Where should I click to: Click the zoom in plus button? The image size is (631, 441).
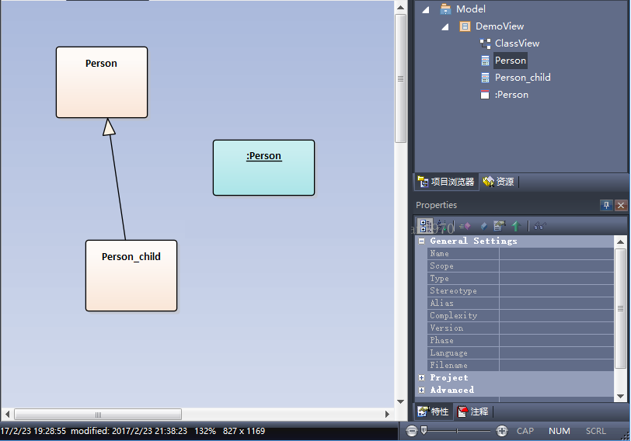click(x=501, y=431)
